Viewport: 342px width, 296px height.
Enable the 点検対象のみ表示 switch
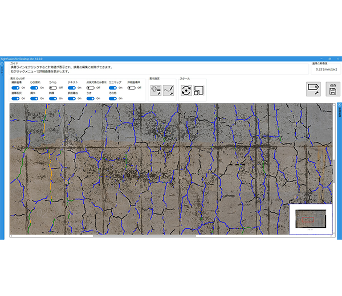(91, 88)
